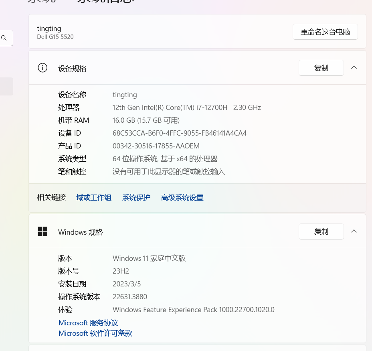Select pen and touch value 没有可用于此显示器
Screen dimensions: 372x351
168,171
